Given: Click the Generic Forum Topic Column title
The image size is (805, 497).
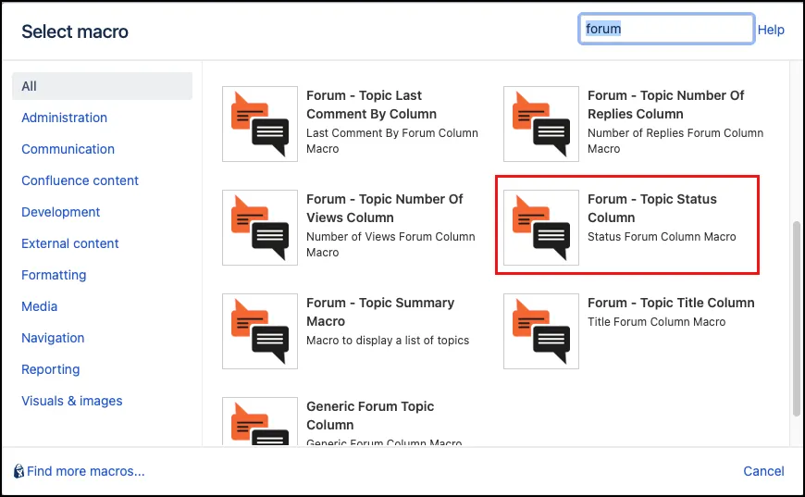Looking at the screenshot, I should [370, 416].
